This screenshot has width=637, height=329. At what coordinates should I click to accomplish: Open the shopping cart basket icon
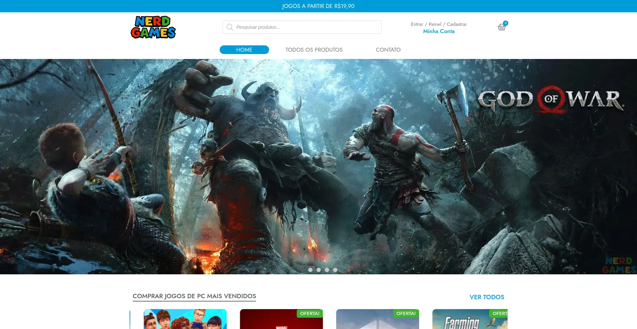(502, 27)
